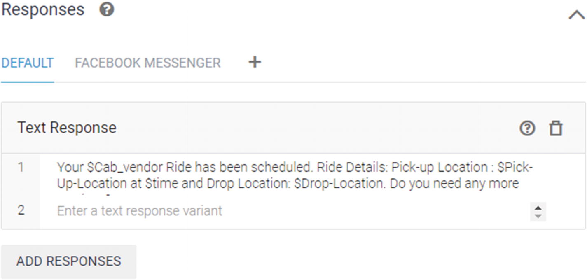
Task: Click the ADD RESPONSES button
Action: click(x=69, y=261)
